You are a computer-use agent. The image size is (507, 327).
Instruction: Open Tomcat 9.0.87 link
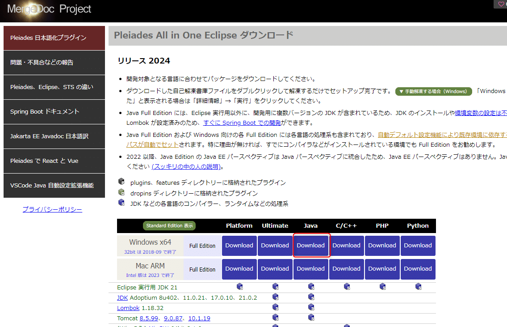pyautogui.click(x=173, y=318)
